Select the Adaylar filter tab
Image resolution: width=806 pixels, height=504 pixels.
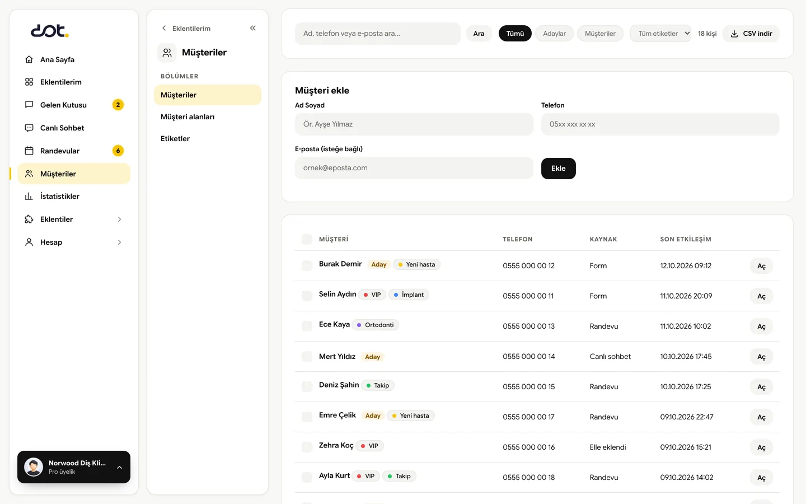pyautogui.click(x=554, y=34)
